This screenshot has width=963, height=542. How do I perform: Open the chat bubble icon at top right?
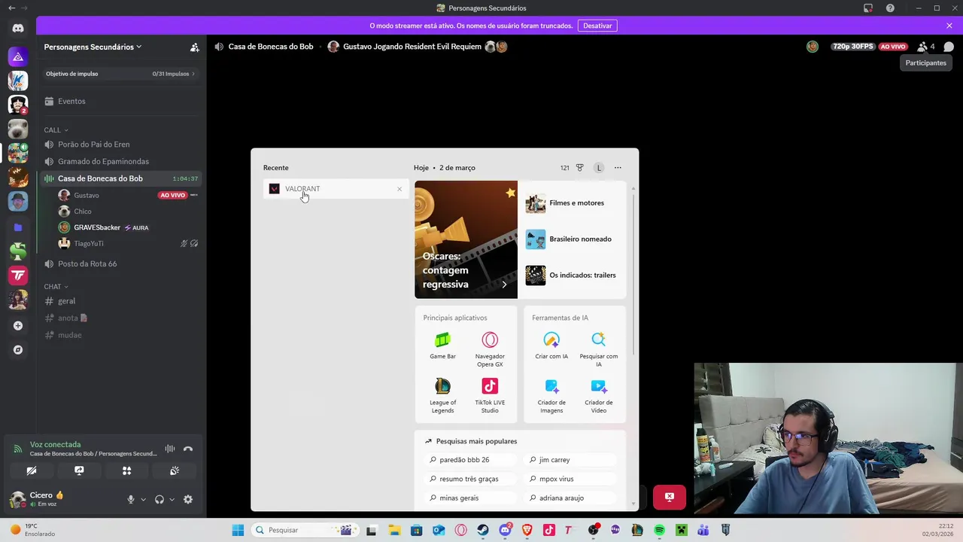(949, 47)
